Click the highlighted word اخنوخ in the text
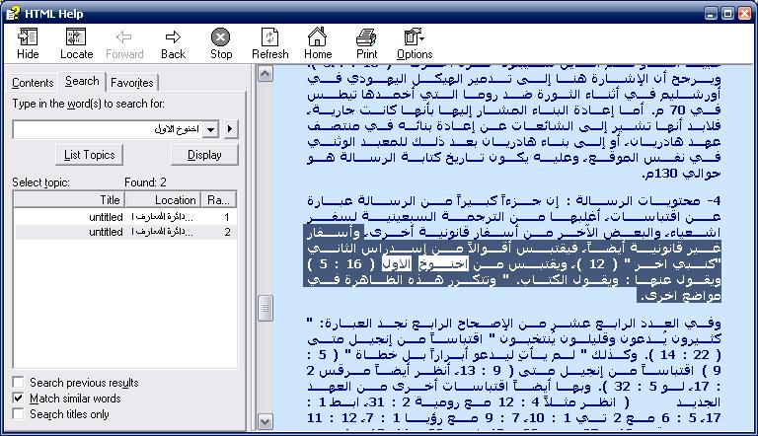The image size is (758, 436). [x=443, y=264]
